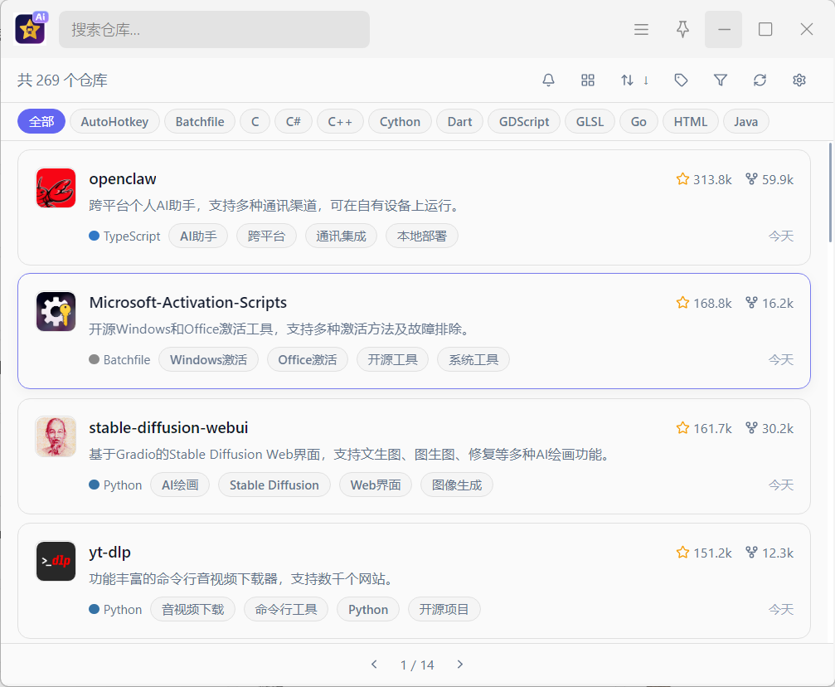Pin the window with pushpin icon
The height and width of the screenshot is (687, 835).
(682, 30)
